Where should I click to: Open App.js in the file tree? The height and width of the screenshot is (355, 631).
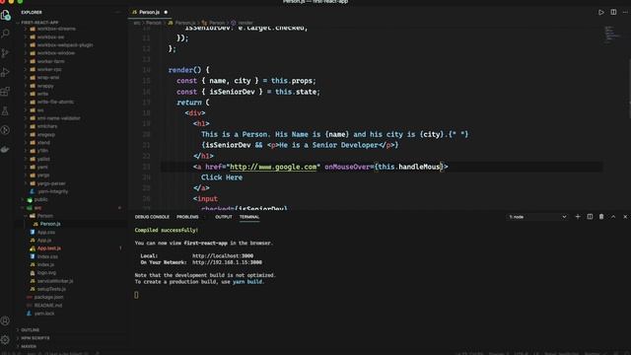[x=43, y=241]
